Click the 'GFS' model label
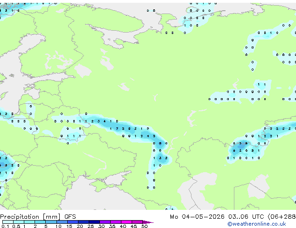 click(x=70, y=217)
